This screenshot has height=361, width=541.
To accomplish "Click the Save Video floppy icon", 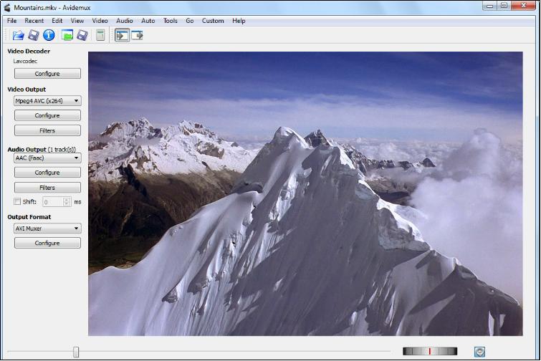I will [x=33, y=35].
